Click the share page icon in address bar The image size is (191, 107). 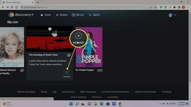[151, 7]
